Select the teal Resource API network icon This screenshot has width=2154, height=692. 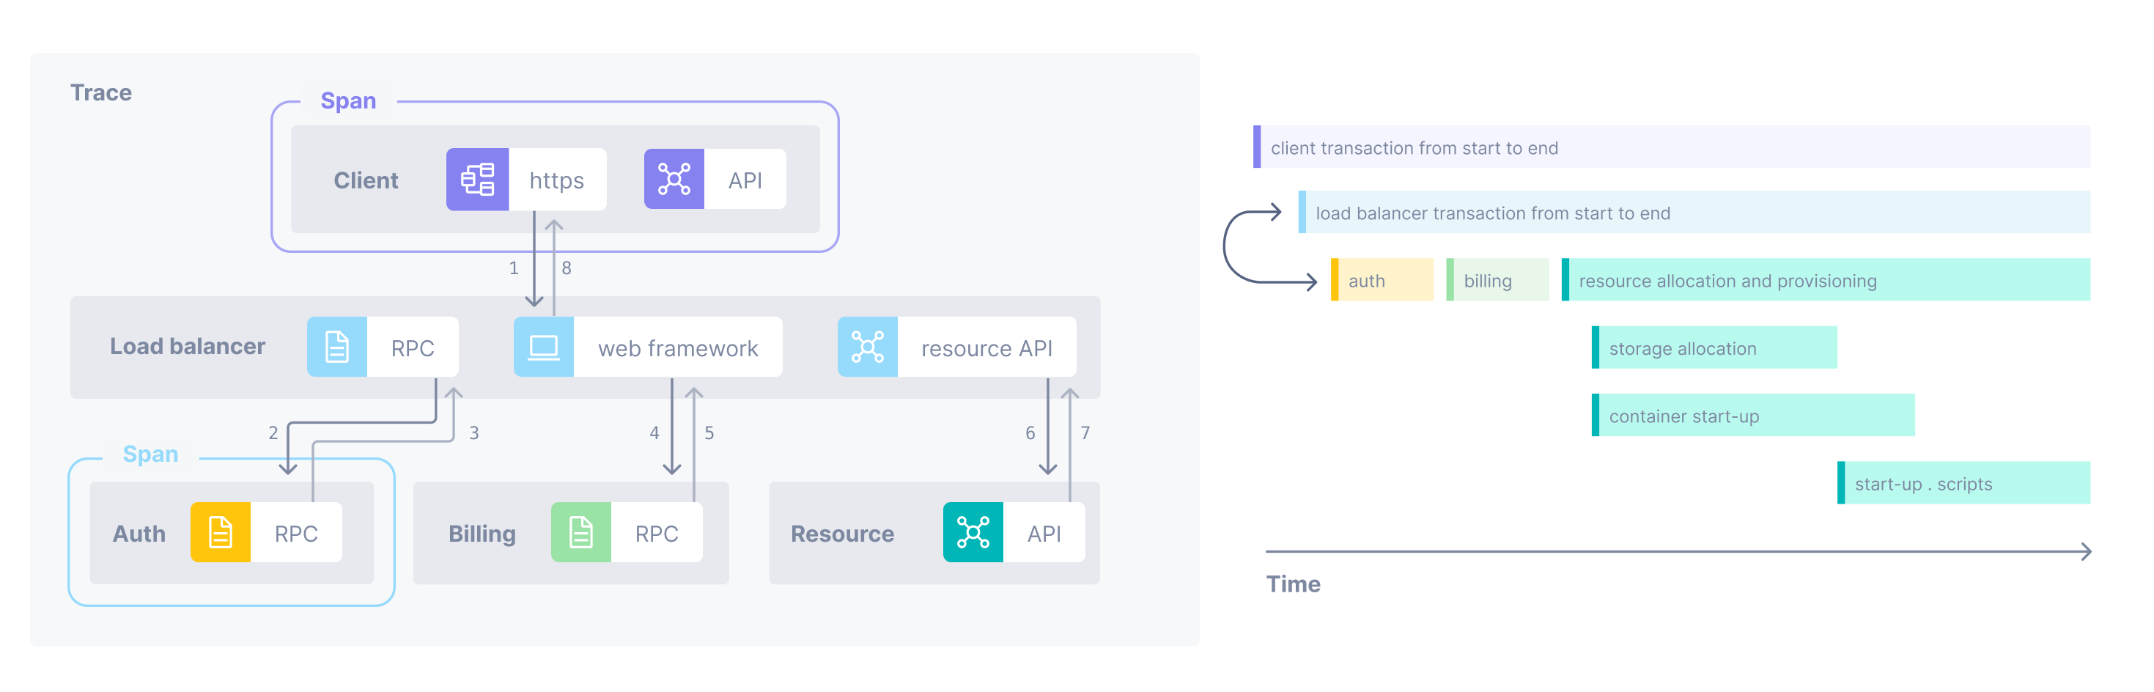(973, 532)
